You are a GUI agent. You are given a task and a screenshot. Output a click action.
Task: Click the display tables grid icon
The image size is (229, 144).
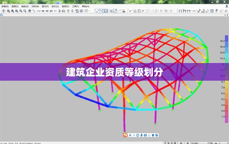212,11
